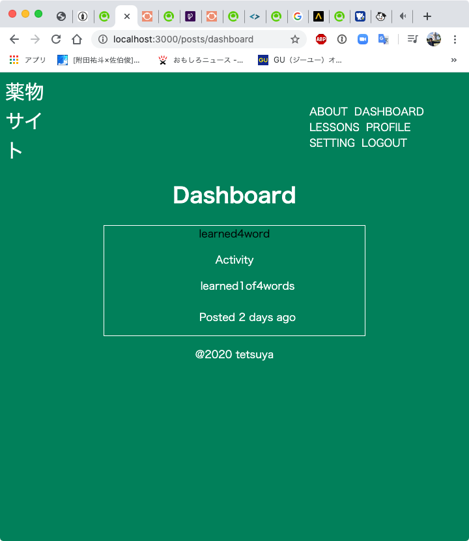Click the 薬物サイト site logo
469x541 pixels.
pos(24,121)
